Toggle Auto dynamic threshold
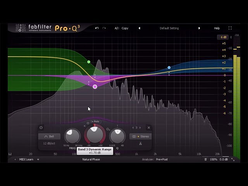 click(x=95, y=121)
